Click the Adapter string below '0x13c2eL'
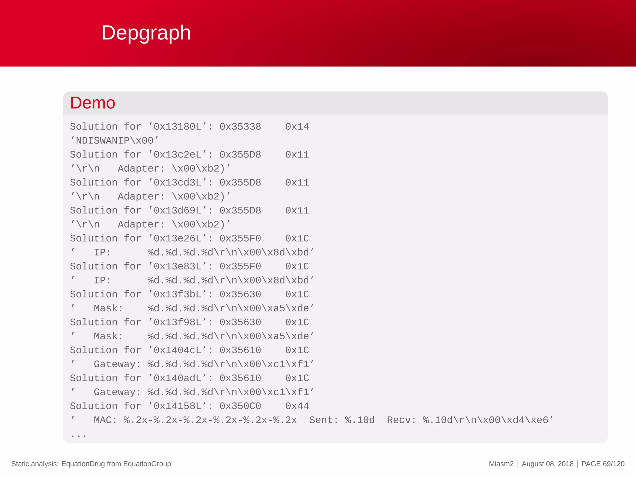Screen dimensions: 636x477 150,169
